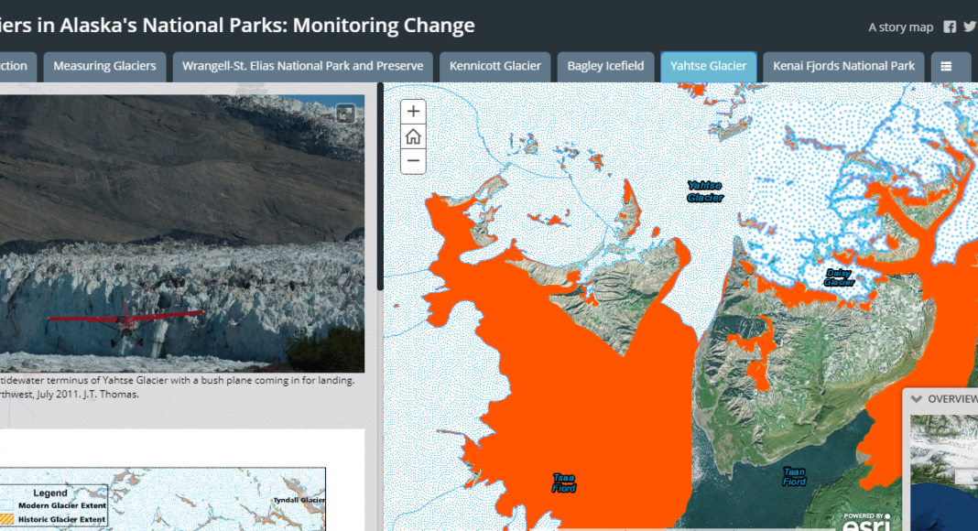The image size is (978, 531).
Task: Go to Kenai Fjords National Park tab
Action: (843, 66)
